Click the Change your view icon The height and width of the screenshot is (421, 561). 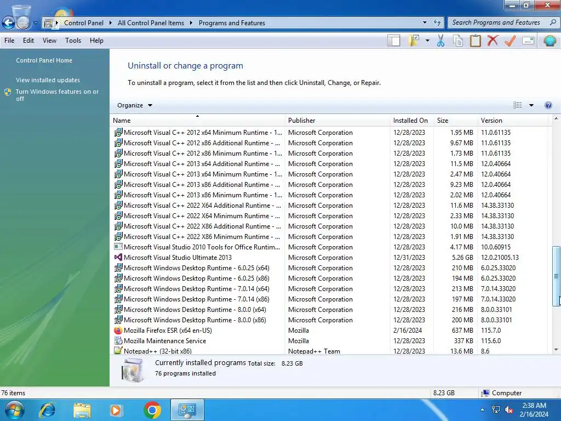coord(517,105)
